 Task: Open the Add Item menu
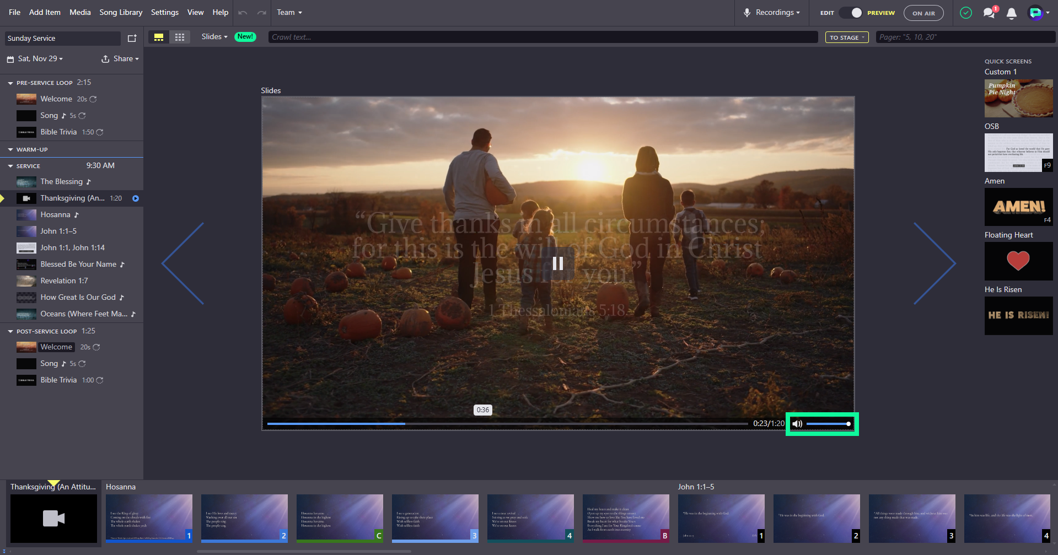click(45, 13)
